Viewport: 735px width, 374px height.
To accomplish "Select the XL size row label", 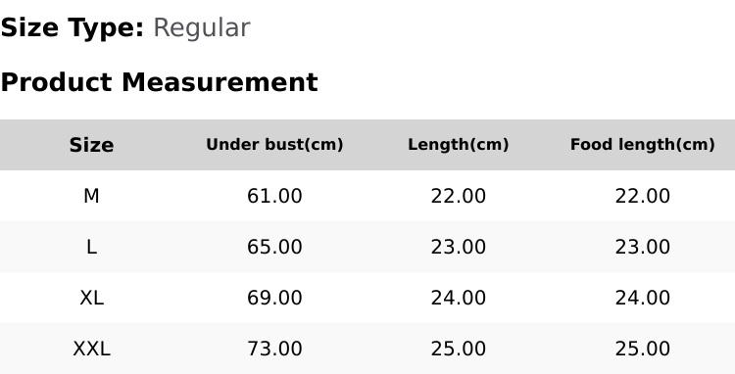I will [x=91, y=298].
